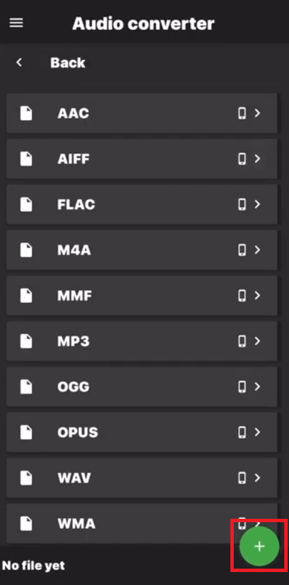Tap the green plus add-file button
The width and height of the screenshot is (289, 585).
(x=259, y=547)
